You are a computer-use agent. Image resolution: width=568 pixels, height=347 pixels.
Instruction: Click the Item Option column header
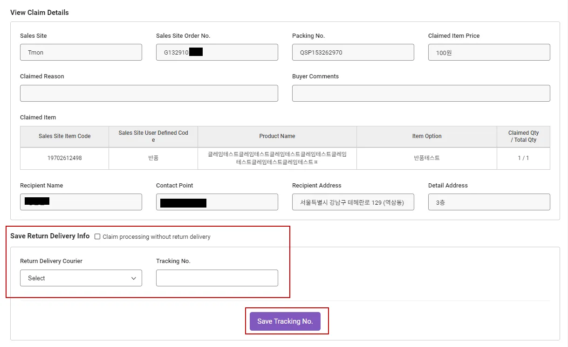click(427, 136)
